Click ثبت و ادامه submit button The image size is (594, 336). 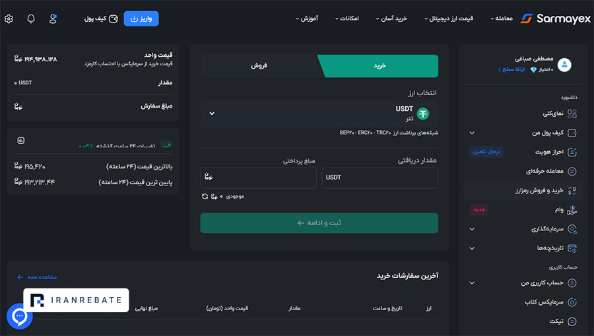[x=319, y=222]
